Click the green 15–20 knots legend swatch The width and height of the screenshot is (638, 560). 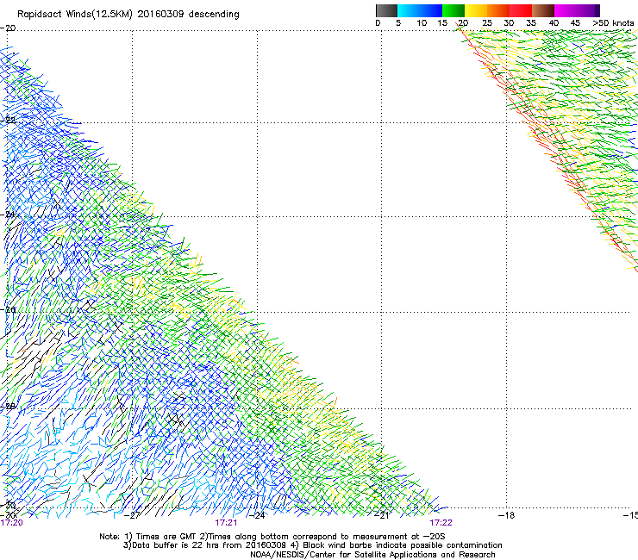pos(453,10)
